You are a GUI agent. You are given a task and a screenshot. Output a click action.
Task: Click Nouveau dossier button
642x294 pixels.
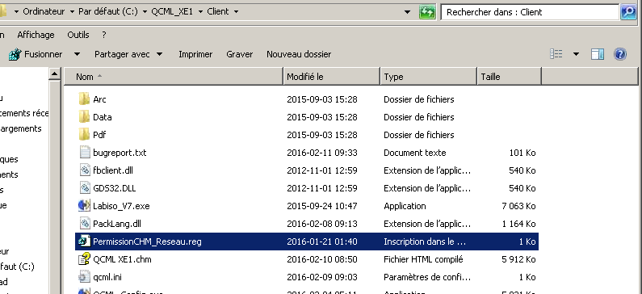pyautogui.click(x=299, y=54)
